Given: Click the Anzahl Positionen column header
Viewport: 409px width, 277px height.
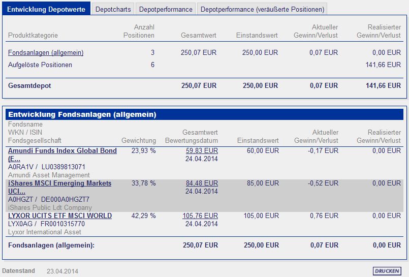Looking at the screenshot, I should pyautogui.click(x=139, y=31).
